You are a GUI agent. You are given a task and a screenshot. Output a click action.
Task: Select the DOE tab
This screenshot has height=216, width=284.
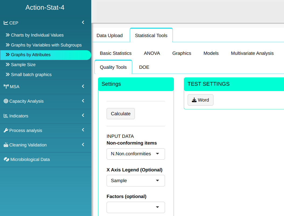tap(144, 67)
